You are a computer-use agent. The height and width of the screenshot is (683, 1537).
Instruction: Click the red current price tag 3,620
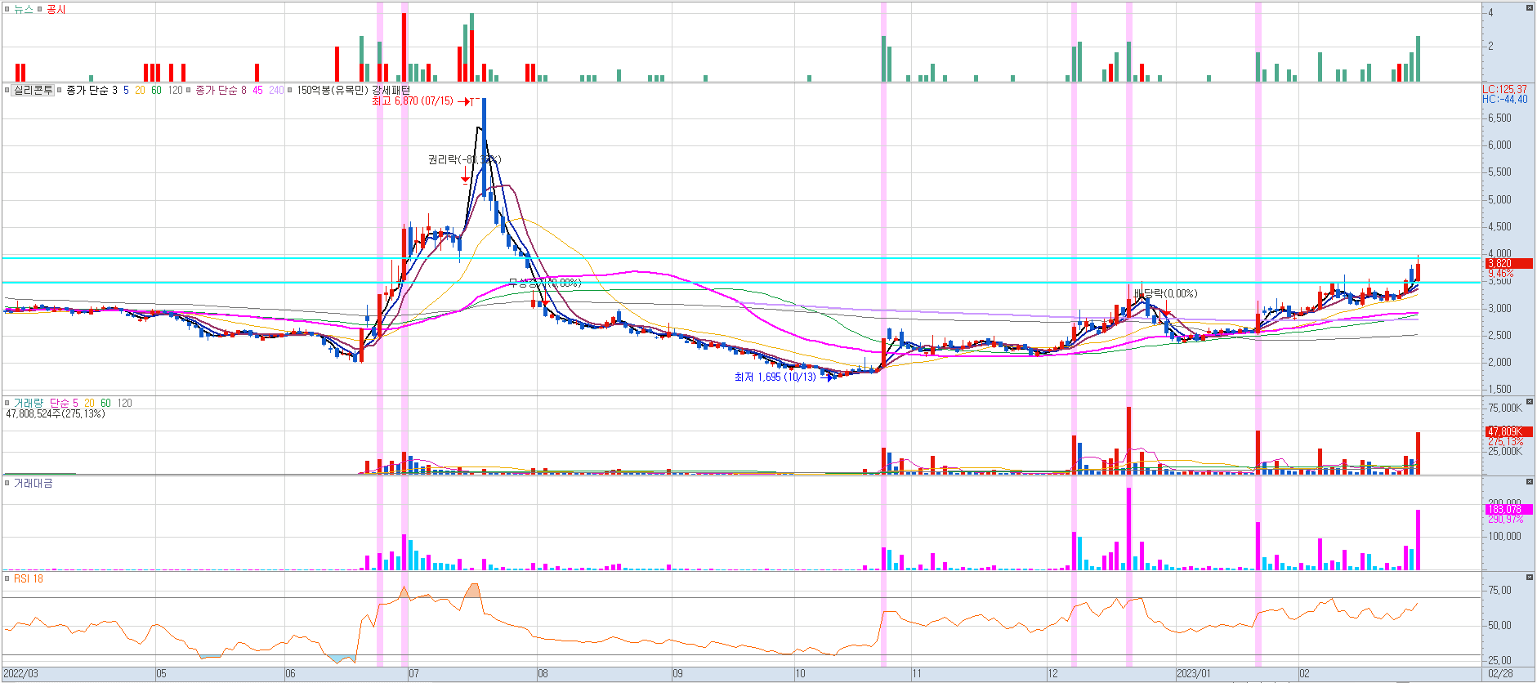[1508, 263]
